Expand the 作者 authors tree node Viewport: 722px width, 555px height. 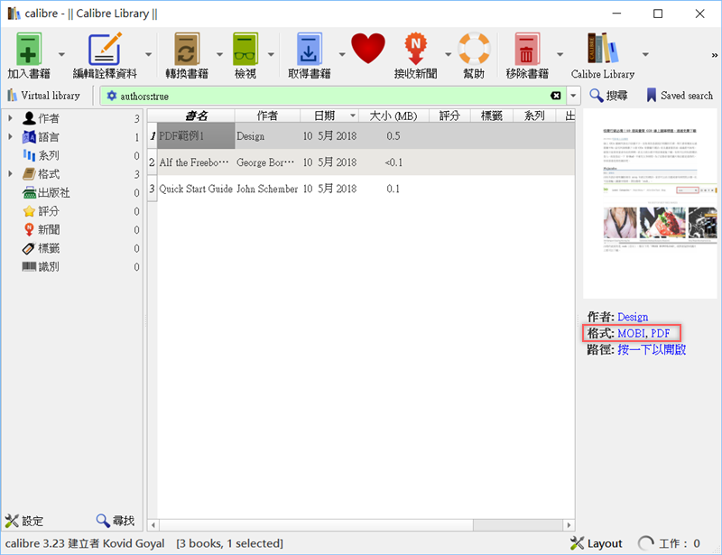click(x=10, y=118)
